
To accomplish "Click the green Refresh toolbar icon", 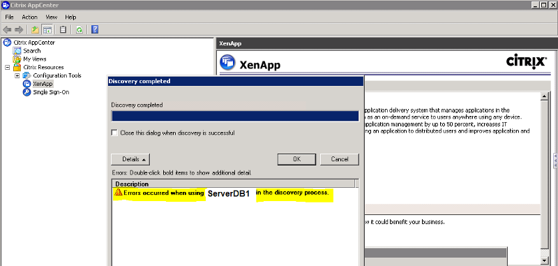I will click(79, 29).
